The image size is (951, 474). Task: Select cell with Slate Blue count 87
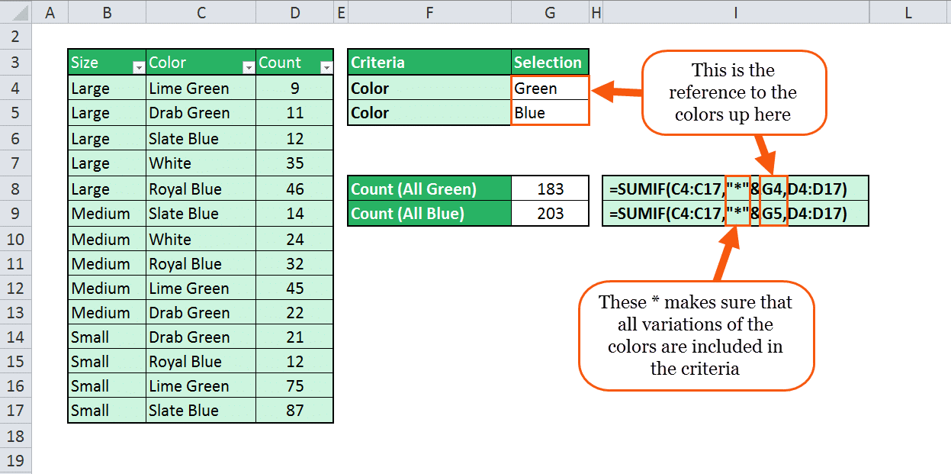point(294,410)
